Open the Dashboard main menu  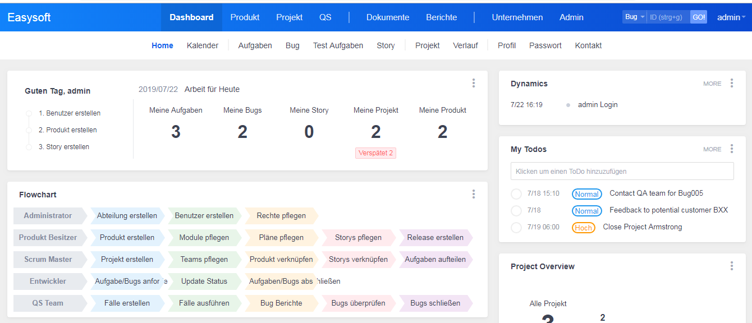[191, 17]
